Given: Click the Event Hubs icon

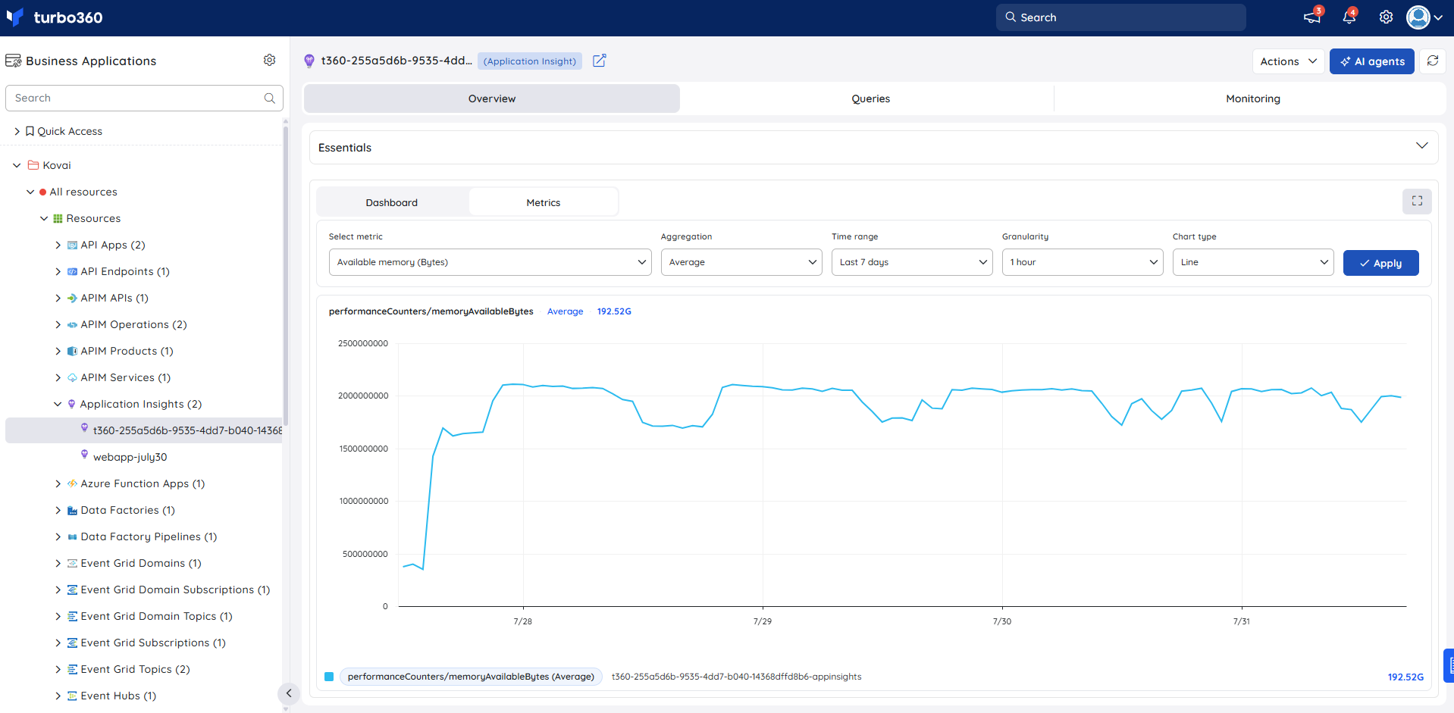Looking at the screenshot, I should pyautogui.click(x=72, y=696).
